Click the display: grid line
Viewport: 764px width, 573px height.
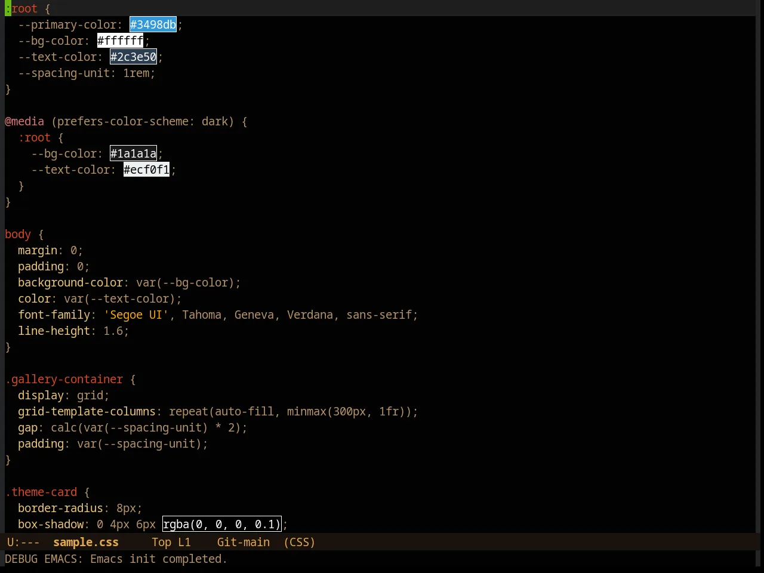point(64,395)
